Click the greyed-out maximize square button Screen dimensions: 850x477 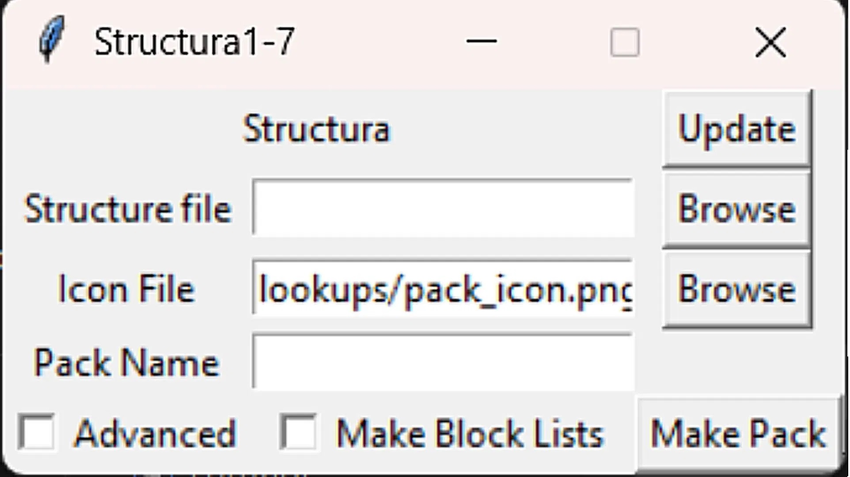tap(624, 42)
